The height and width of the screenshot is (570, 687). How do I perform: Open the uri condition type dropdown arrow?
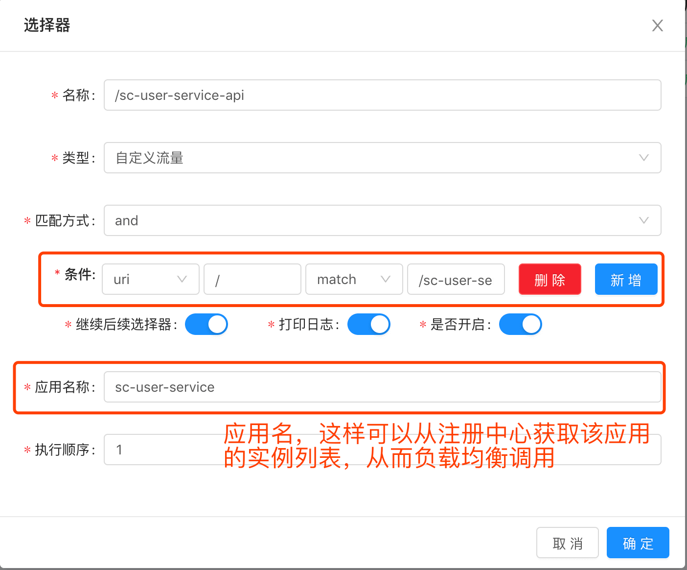point(182,279)
